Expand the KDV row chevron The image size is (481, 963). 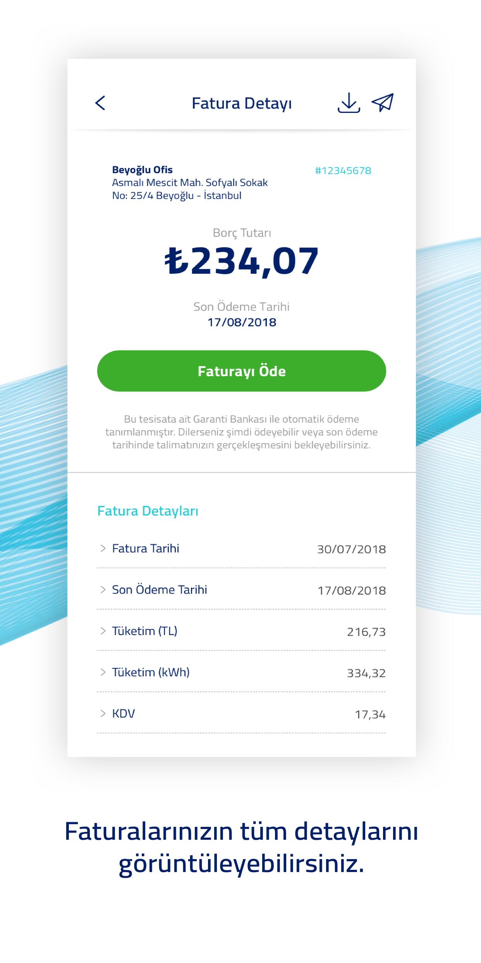[103, 713]
